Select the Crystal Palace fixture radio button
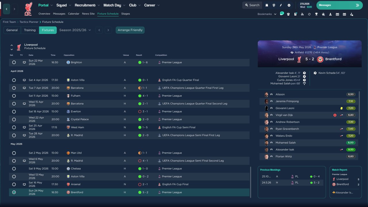Image resolution: width=368 pixels, height=207 pixels. (x=14, y=119)
